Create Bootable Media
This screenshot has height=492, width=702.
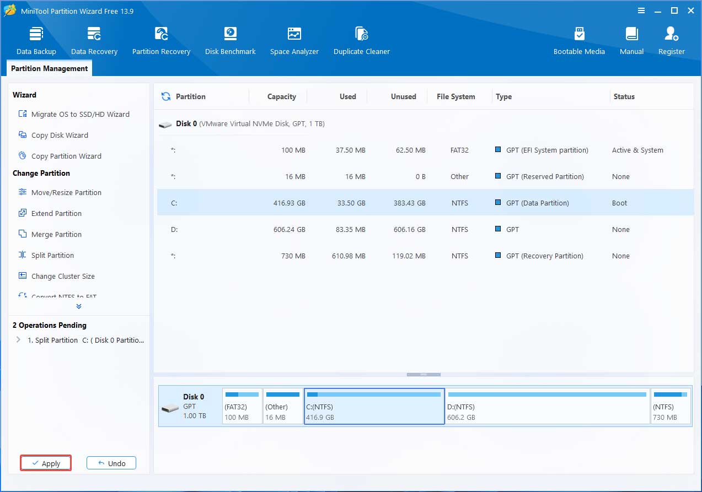pyautogui.click(x=579, y=41)
